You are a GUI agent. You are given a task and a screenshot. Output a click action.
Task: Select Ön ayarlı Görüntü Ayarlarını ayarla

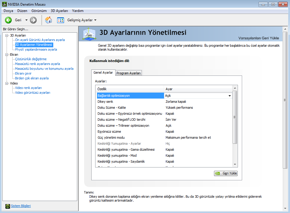[x=40, y=40]
